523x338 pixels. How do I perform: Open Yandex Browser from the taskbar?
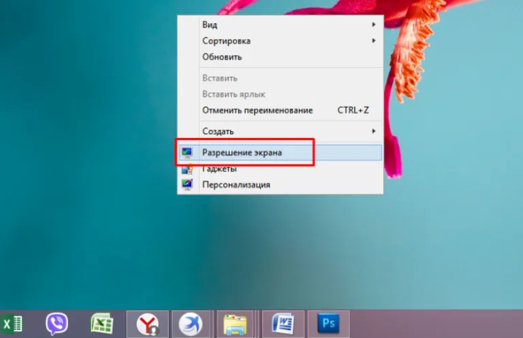pyautogui.click(x=147, y=324)
